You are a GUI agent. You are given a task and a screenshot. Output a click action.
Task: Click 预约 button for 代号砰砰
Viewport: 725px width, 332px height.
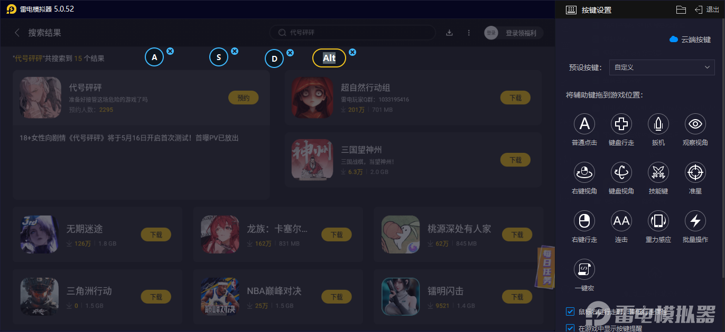[244, 97]
